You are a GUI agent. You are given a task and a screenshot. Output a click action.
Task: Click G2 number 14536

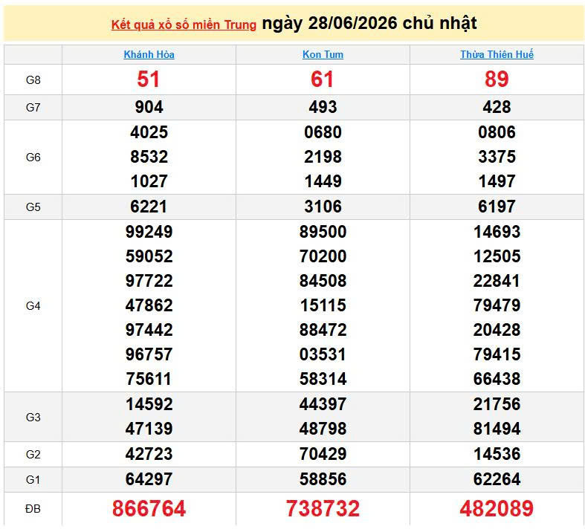[x=497, y=454]
